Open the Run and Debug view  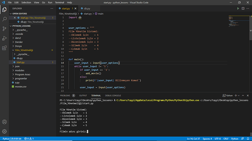pyautogui.click(x=4, y=38)
